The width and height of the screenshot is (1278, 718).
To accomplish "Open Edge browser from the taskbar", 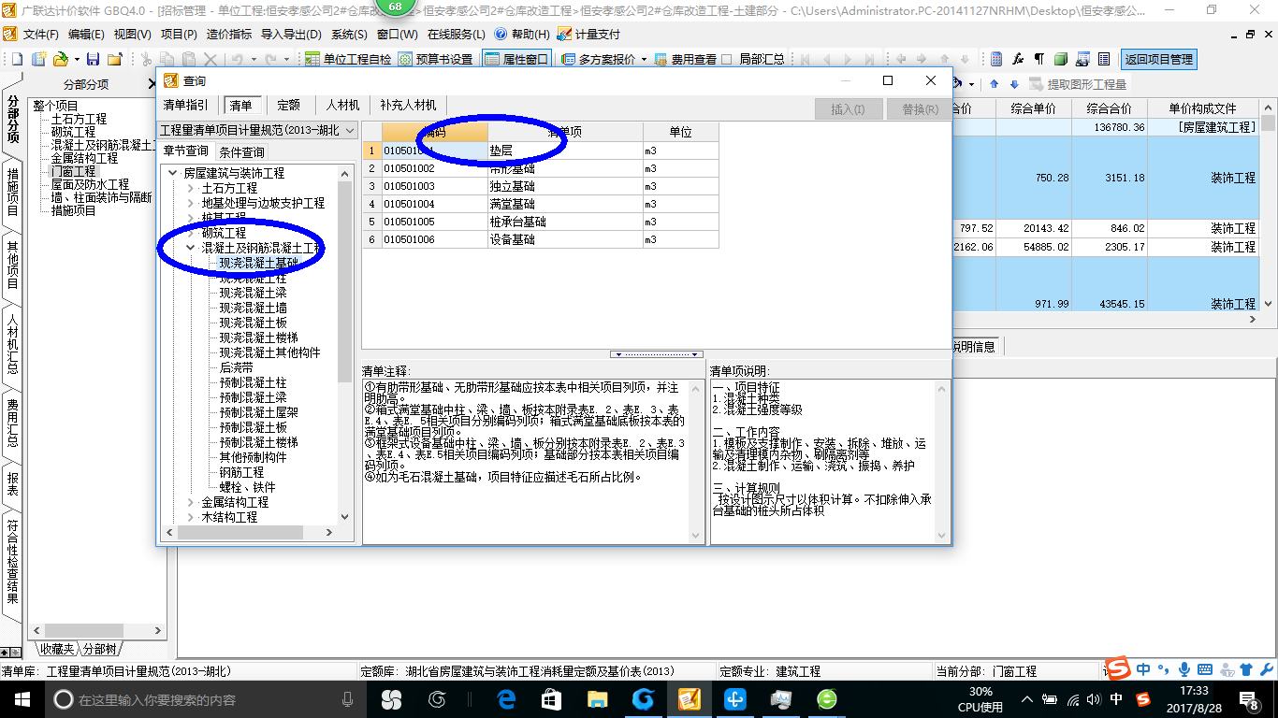I will click(x=506, y=698).
